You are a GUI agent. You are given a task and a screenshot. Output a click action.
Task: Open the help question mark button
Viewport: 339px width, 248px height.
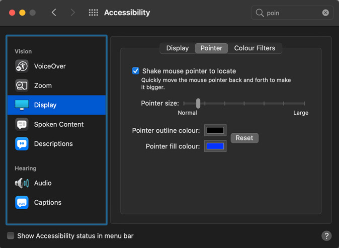326,236
